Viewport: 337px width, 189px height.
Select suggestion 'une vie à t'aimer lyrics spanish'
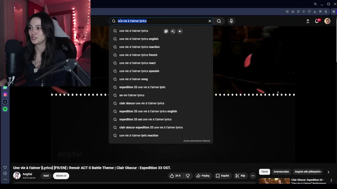pos(161,71)
